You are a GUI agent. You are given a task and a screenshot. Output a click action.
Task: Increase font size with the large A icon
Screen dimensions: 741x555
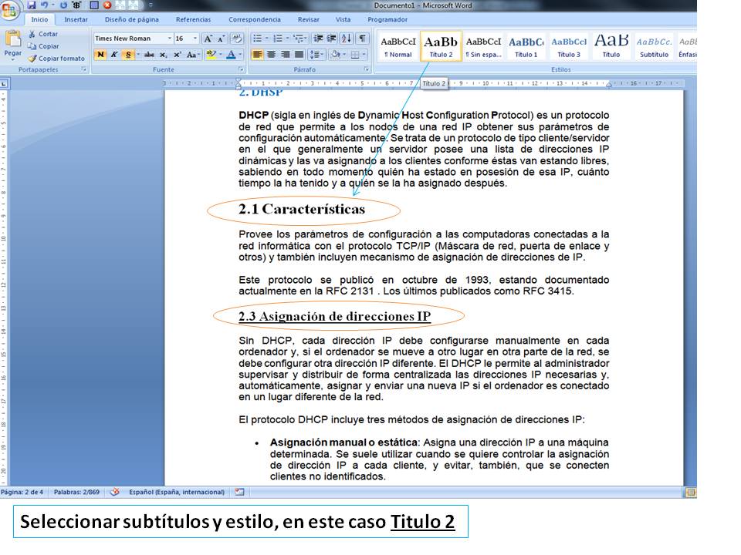click(208, 39)
